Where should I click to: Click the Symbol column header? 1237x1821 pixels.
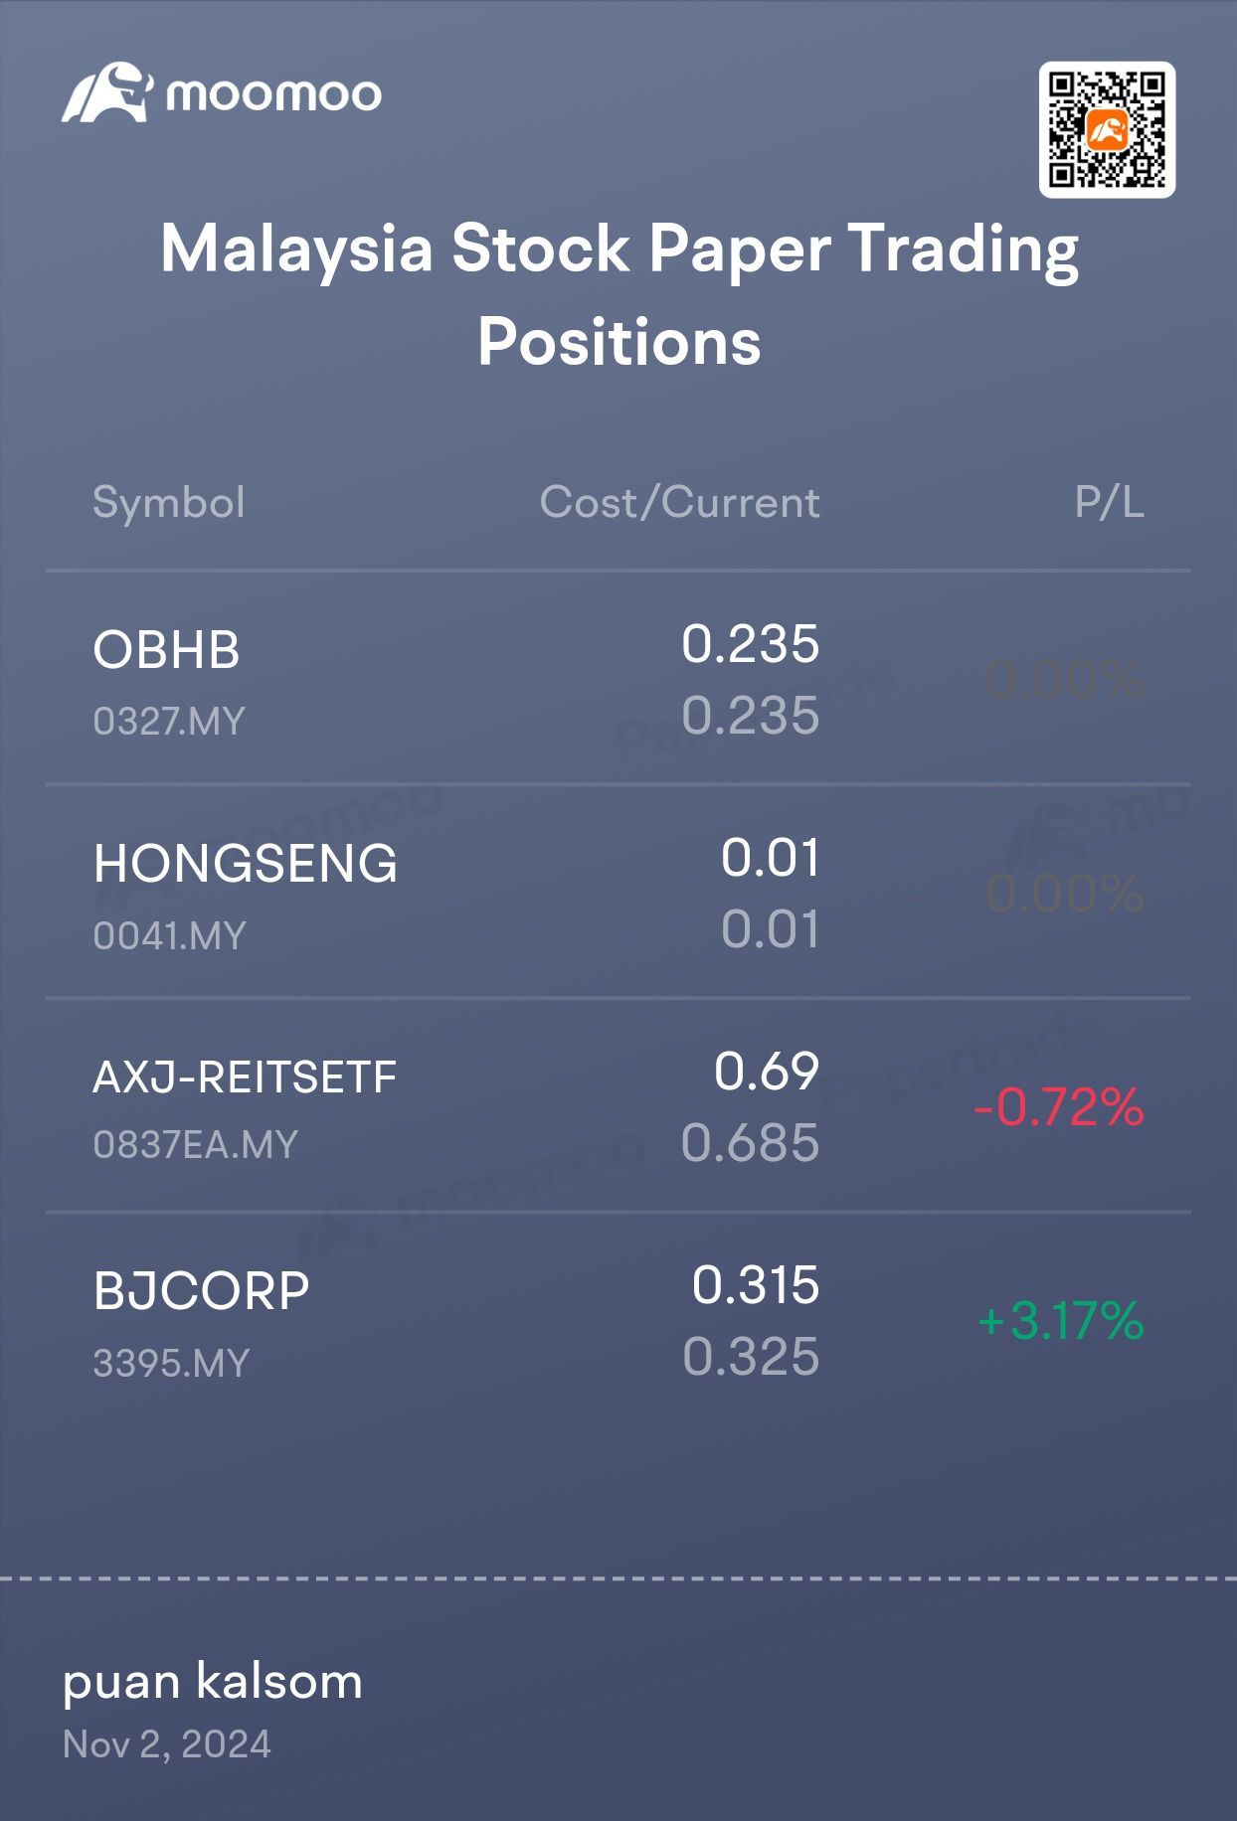(169, 502)
